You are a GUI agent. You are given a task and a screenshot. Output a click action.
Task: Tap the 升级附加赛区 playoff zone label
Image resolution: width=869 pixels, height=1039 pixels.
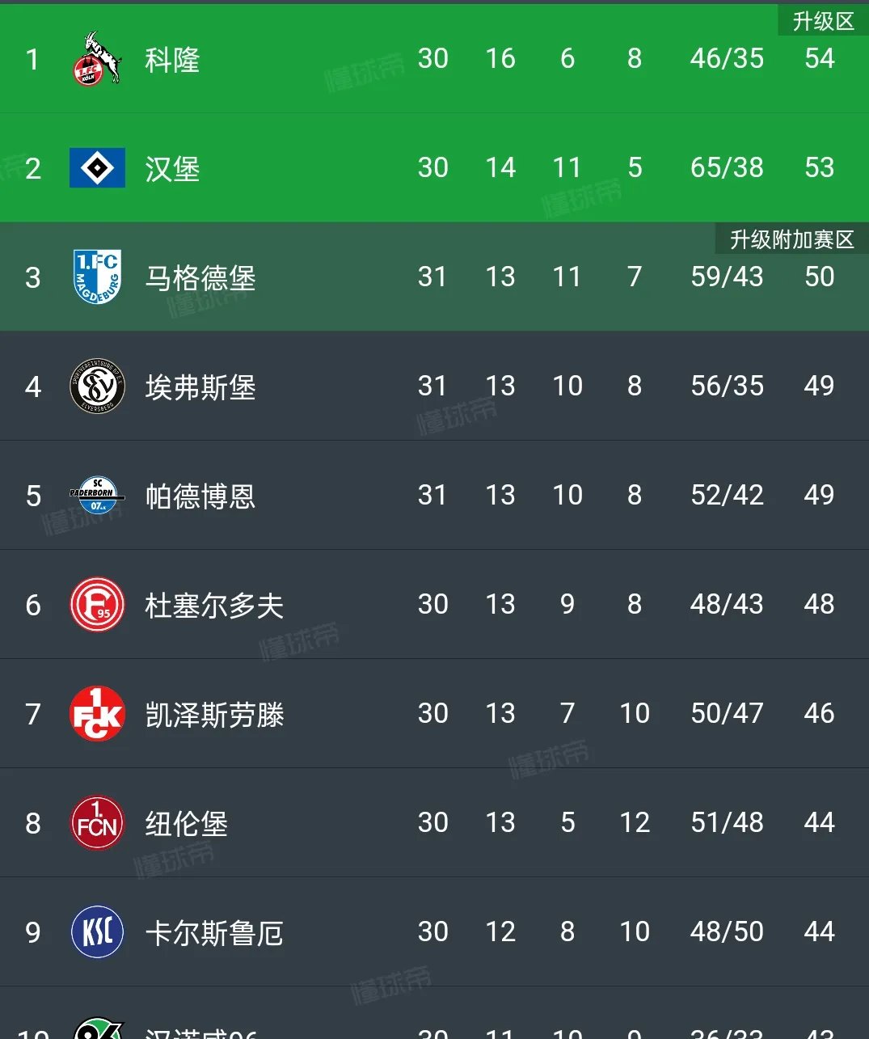(x=791, y=239)
